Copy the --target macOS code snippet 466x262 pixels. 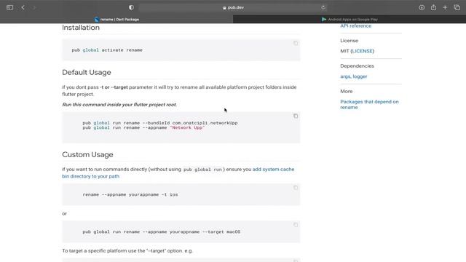pyautogui.click(x=296, y=225)
